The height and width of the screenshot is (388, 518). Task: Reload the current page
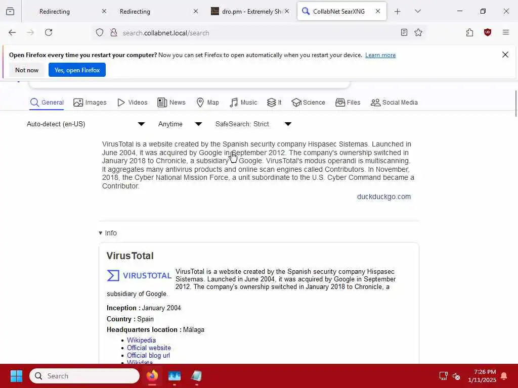click(x=49, y=32)
